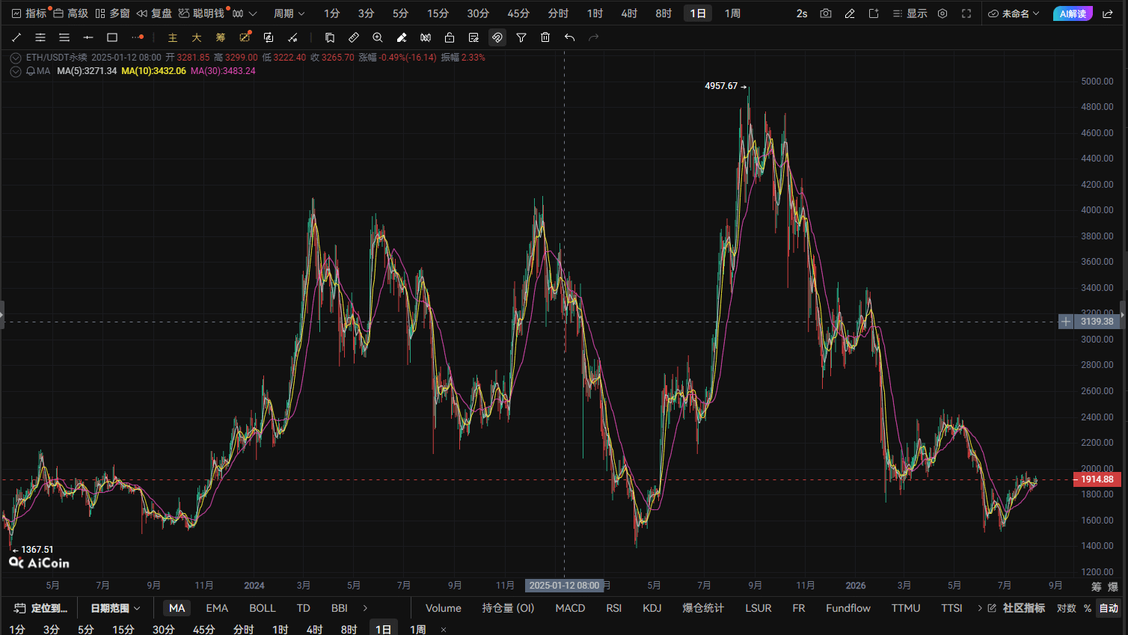Click the plus button beside 3139.38 price label
1128x635 pixels.
click(1066, 322)
